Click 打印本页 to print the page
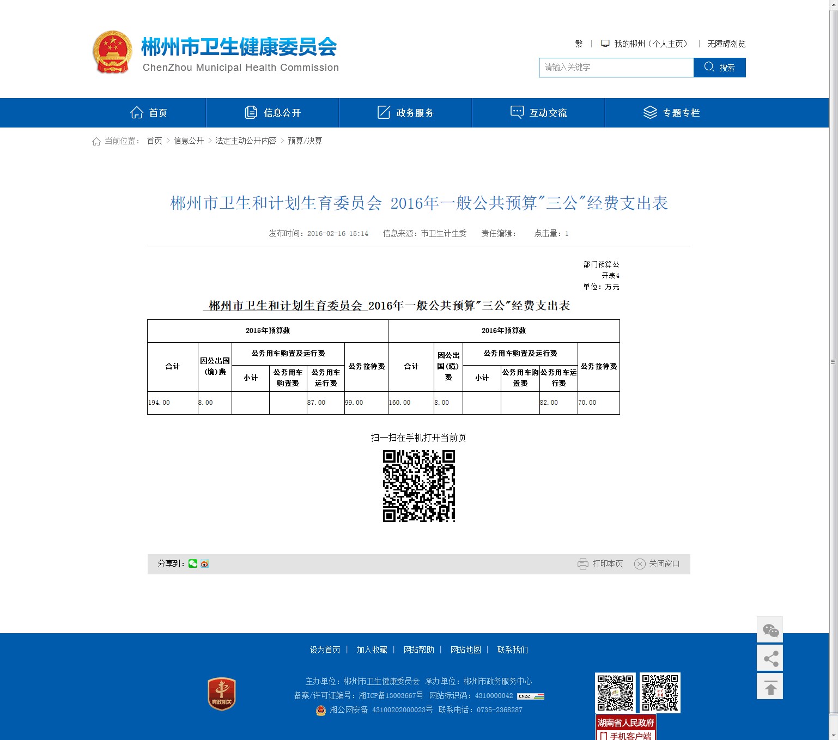This screenshot has height=740, width=838. (x=600, y=563)
